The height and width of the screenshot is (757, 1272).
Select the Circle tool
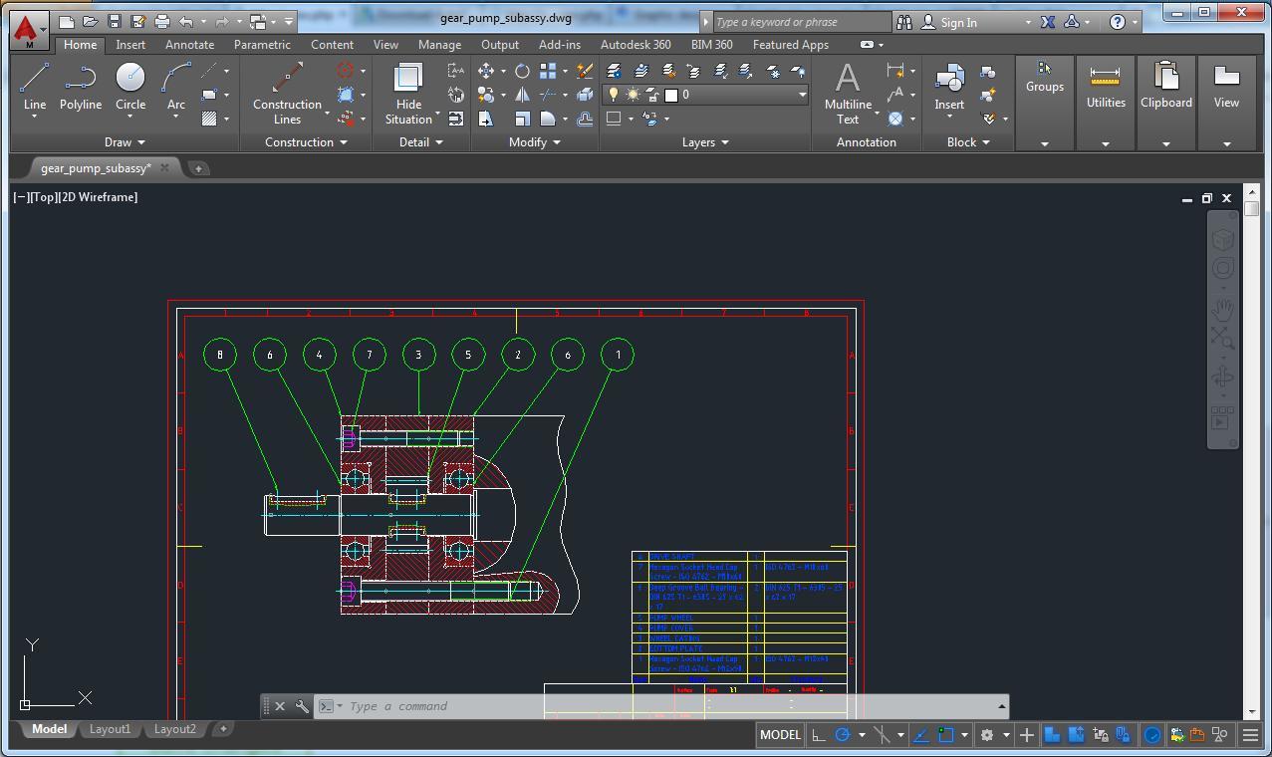pos(129,85)
